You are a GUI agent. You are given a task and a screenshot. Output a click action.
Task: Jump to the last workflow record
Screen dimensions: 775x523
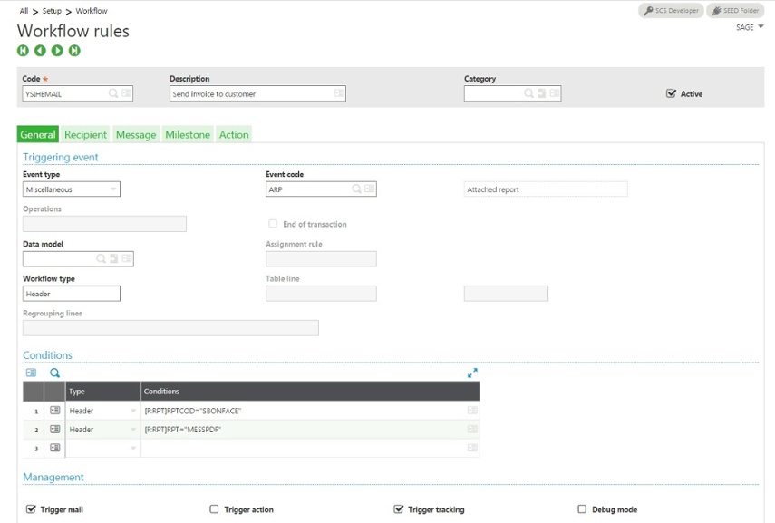pos(76,52)
